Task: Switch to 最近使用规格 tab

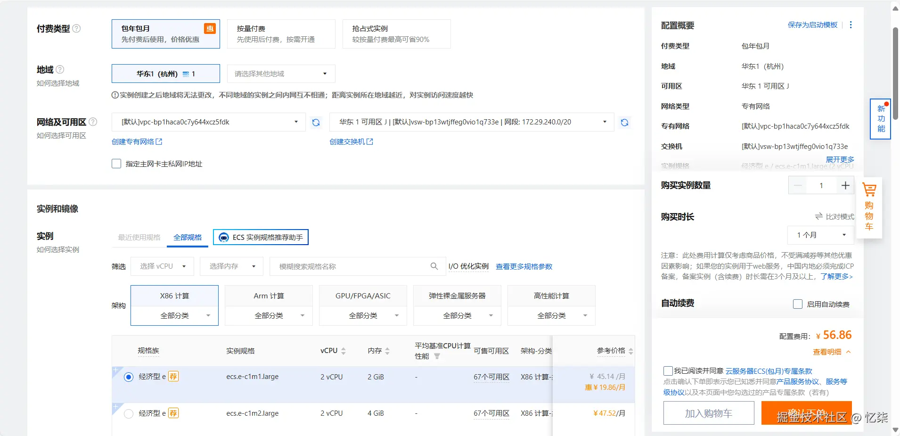Action: [139, 238]
